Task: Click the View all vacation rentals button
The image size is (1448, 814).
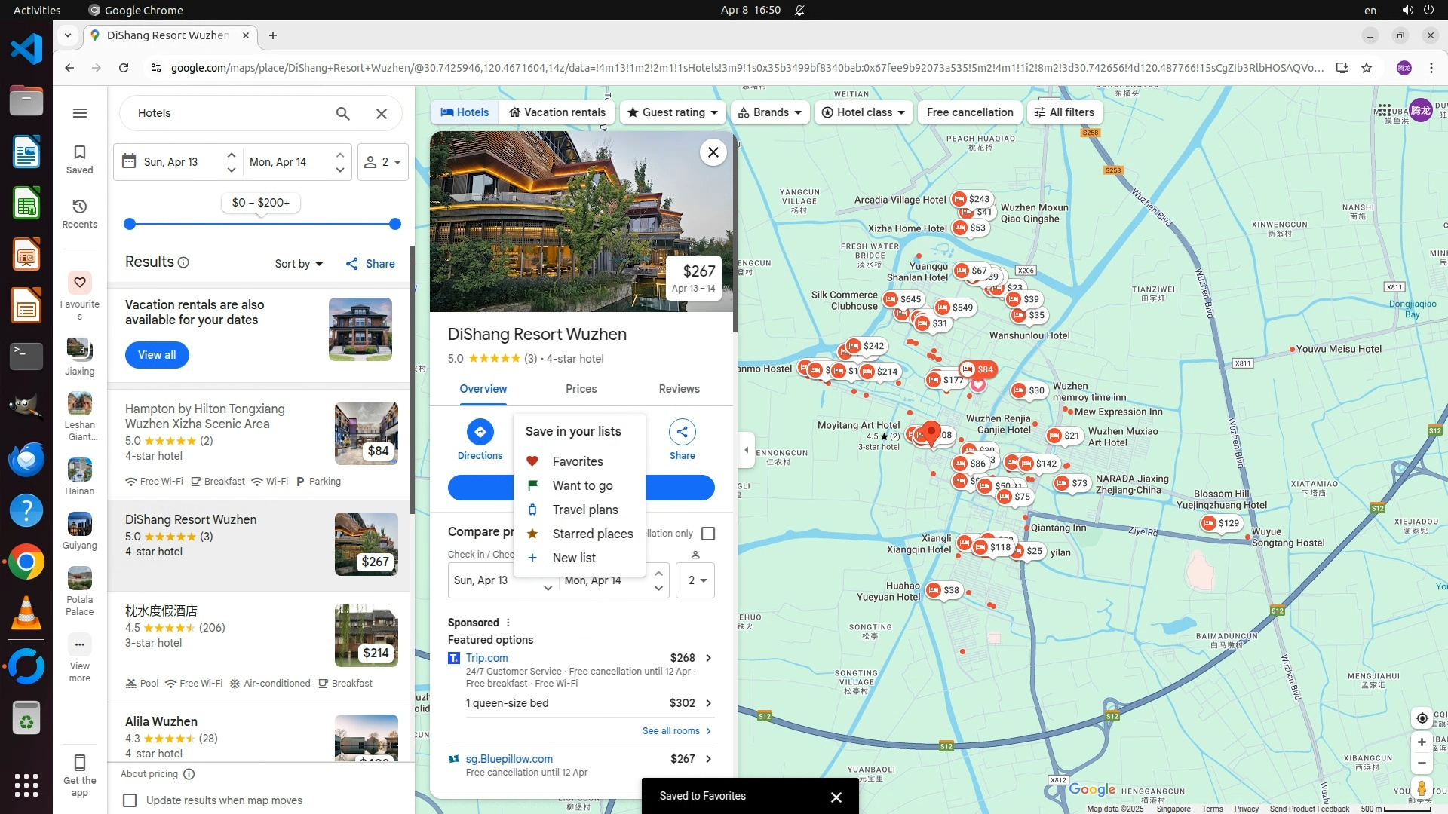Action: pos(157,355)
